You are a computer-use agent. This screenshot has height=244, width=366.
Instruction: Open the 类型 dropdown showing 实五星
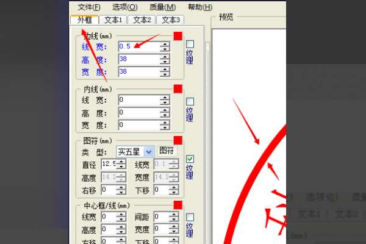(135, 152)
